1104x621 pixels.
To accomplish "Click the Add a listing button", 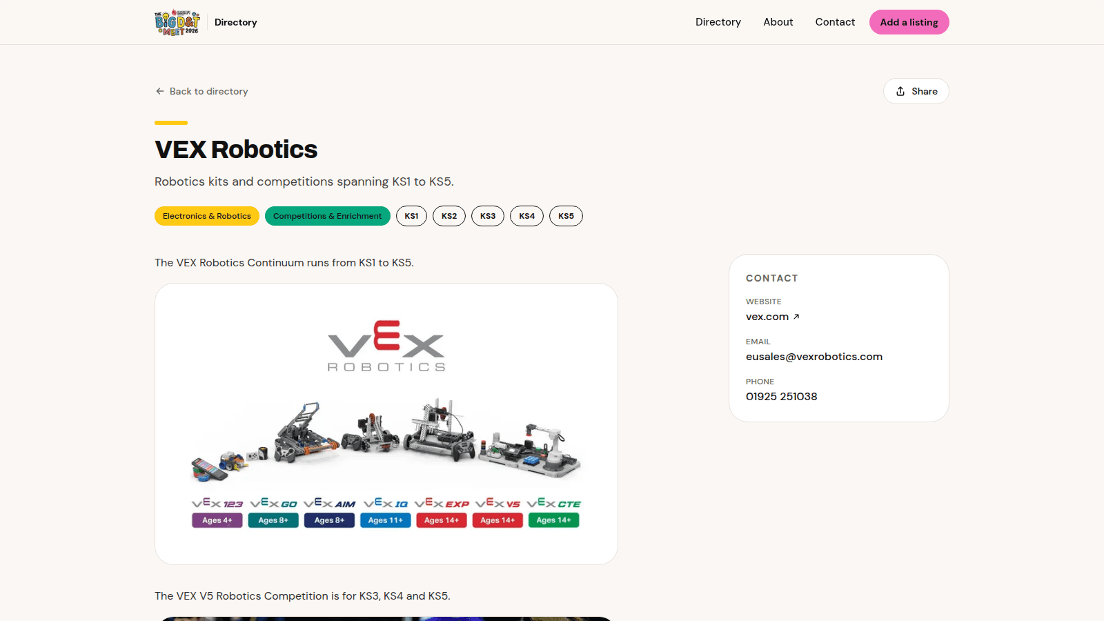I will (909, 22).
